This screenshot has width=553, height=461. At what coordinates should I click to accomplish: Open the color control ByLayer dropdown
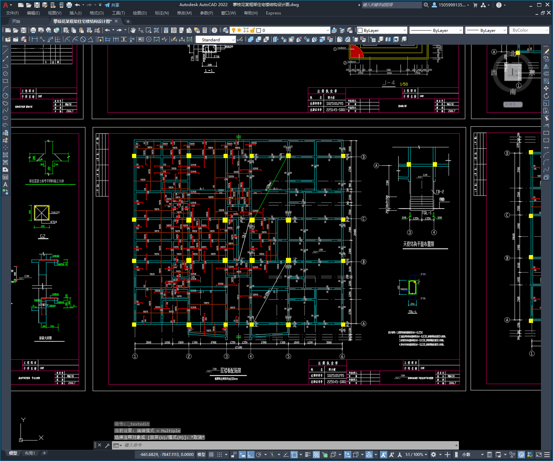(x=382, y=30)
